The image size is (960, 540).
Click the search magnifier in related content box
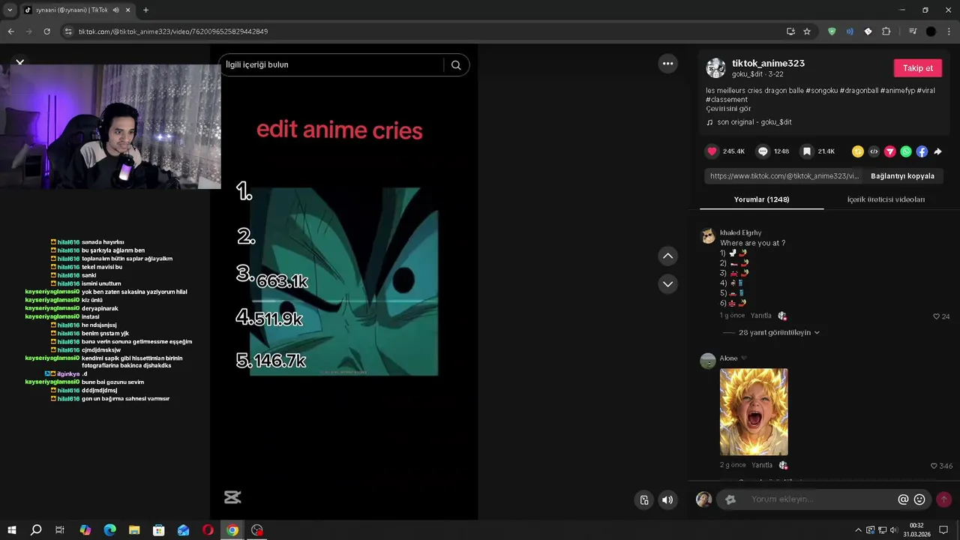[456, 65]
